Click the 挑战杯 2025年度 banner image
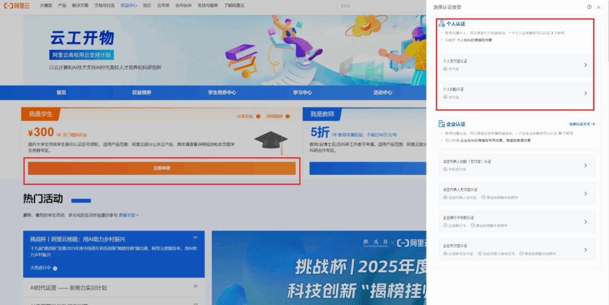Viewport: 609px width, 305px height. 319,268
